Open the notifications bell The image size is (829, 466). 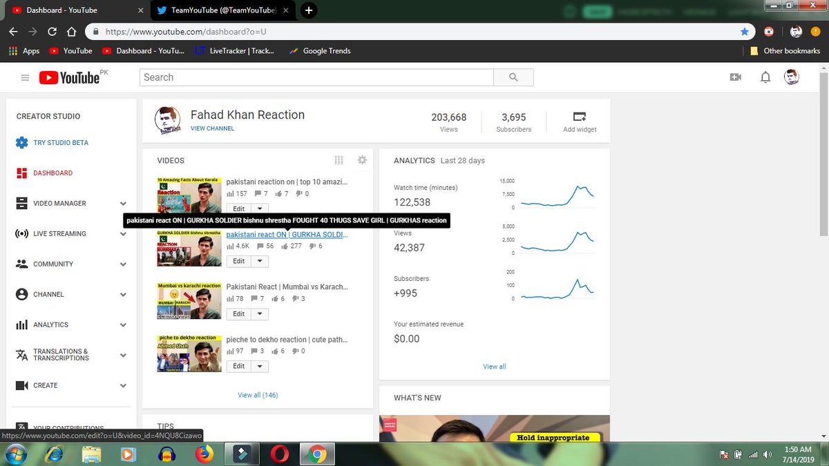click(765, 77)
